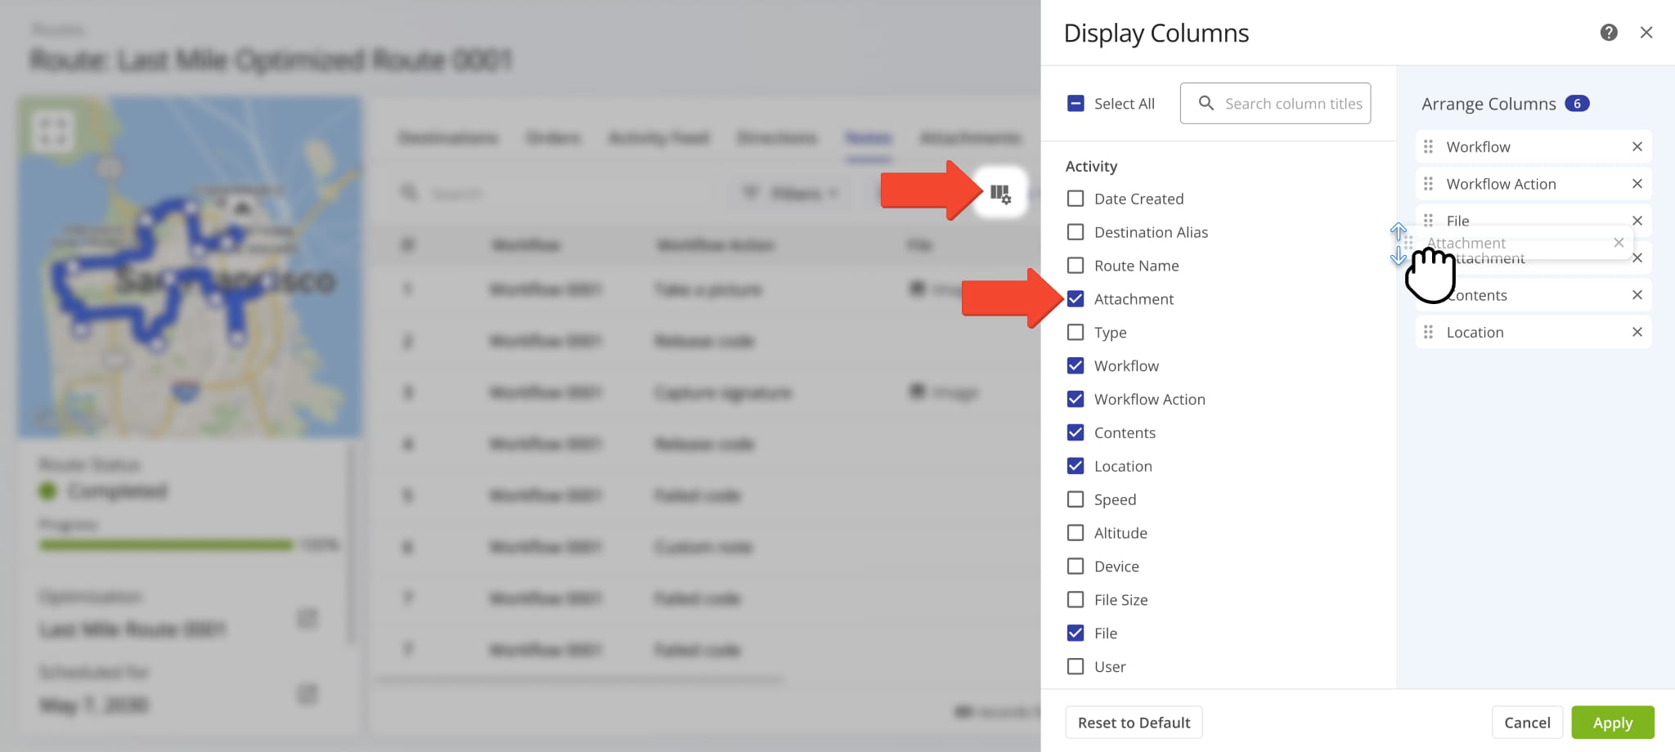Viewport: 1675px width, 752px height.
Task: Grab the Location column drag handle
Action: tap(1428, 332)
